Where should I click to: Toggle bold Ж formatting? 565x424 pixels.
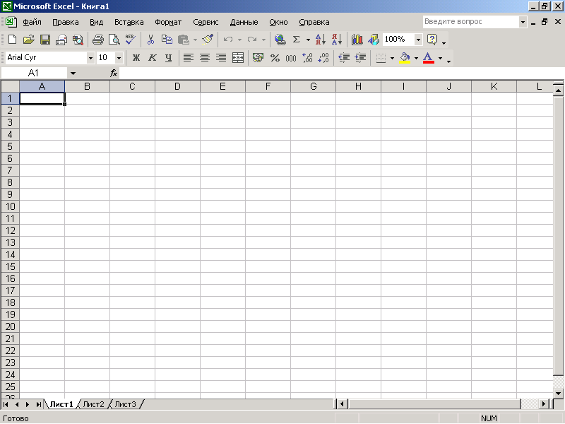[x=136, y=58]
